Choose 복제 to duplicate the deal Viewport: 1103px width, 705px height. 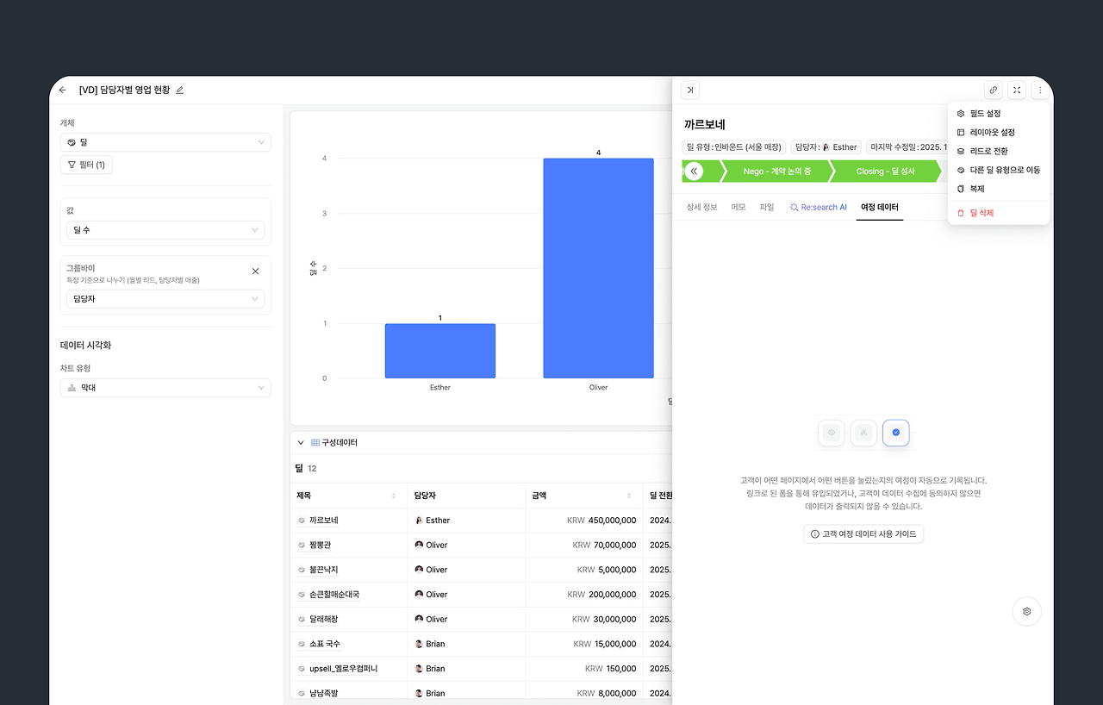click(999, 189)
